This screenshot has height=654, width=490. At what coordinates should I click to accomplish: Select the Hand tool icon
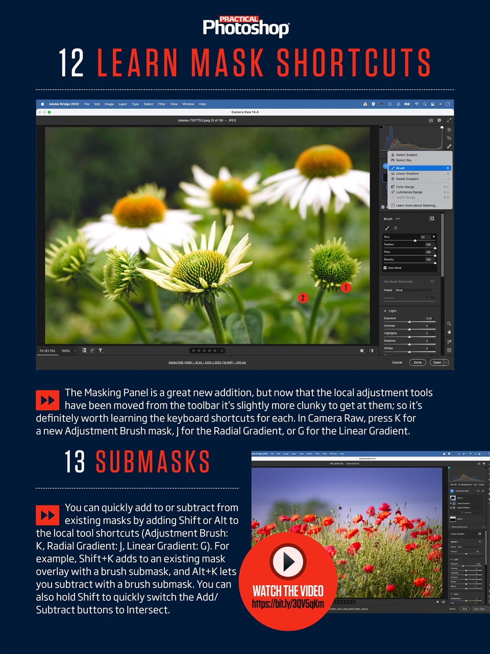(x=449, y=332)
